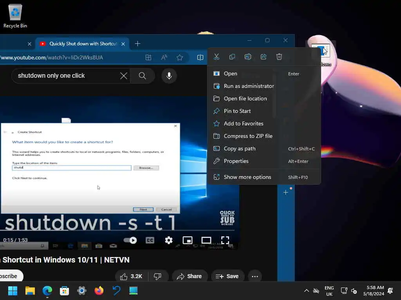Open File Explorer from taskbar
Viewport: 401px width, 300px height.
tap(30, 291)
